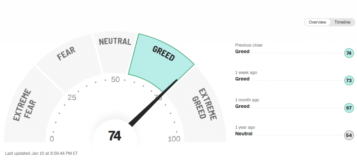
Task: Click the 1 week ago 73 badge
Action: 349,80
